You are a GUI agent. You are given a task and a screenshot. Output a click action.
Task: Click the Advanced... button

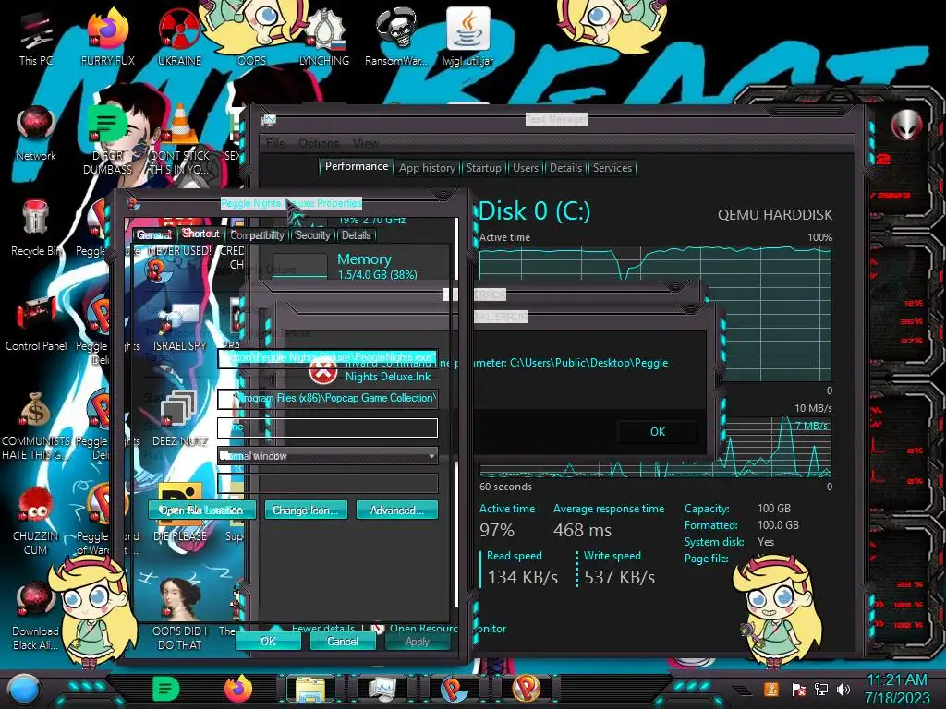point(396,510)
